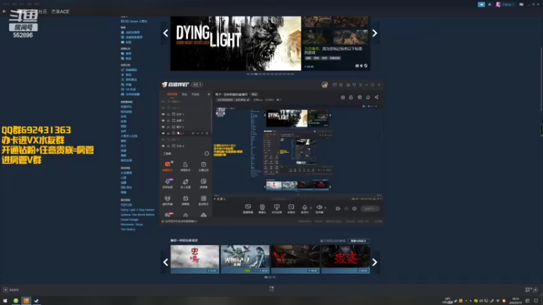Click the speaker icon
Image resolution: width=543 pixels, height=305 pixels.
pyautogui.click(x=319, y=208)
